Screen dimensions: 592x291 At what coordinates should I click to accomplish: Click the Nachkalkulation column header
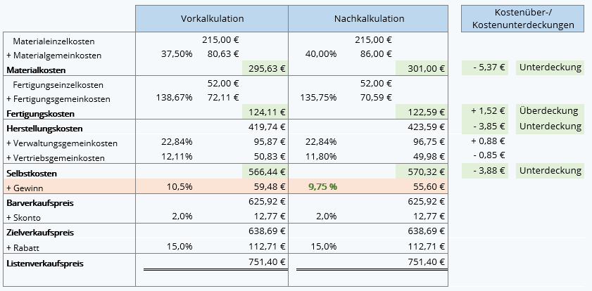[369, 19]
